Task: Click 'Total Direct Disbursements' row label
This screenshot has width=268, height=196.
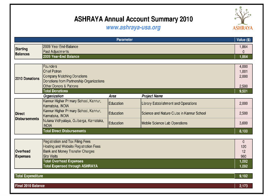Action: pos(65,131)
